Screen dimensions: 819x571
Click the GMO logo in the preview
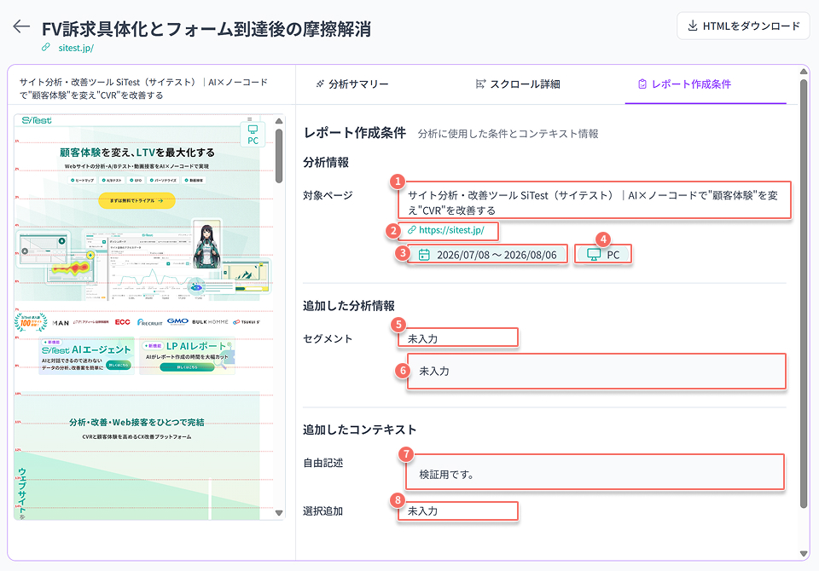pos(177,321)
